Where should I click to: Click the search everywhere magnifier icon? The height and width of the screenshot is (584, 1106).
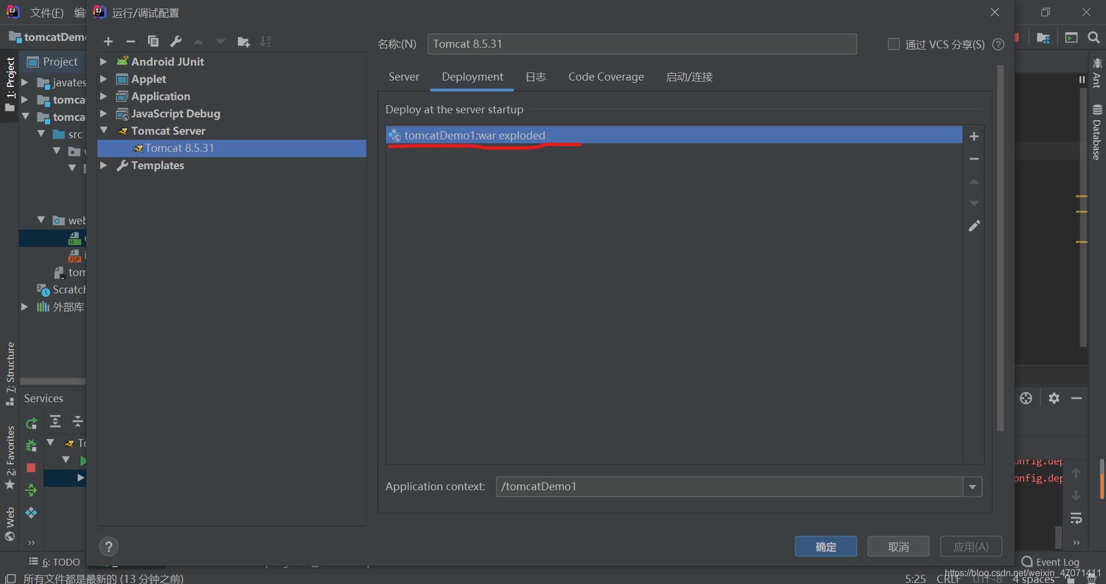[1094, 37]
